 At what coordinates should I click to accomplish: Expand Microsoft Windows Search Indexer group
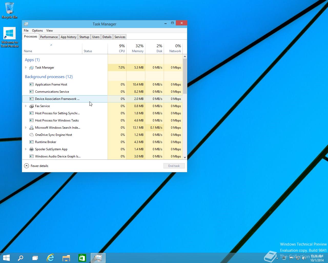[26, 128]
